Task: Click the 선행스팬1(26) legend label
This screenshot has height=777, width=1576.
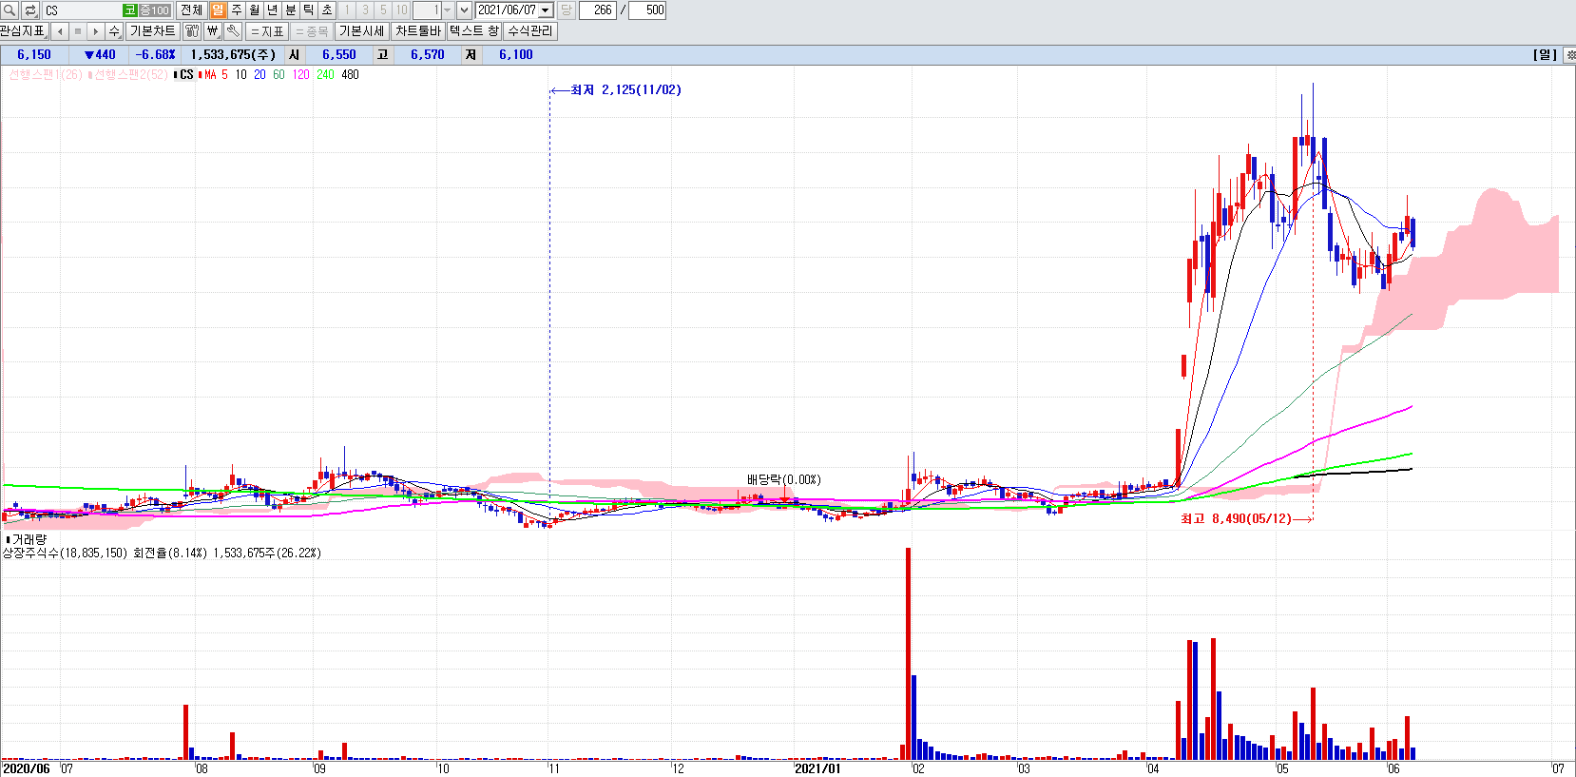Action: point(45,74)
